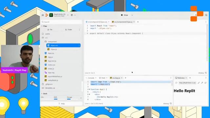The width and height of the screenshot is (210, 118).
Task: Open bottom editor pane three-dot menu
Action: 171,78
